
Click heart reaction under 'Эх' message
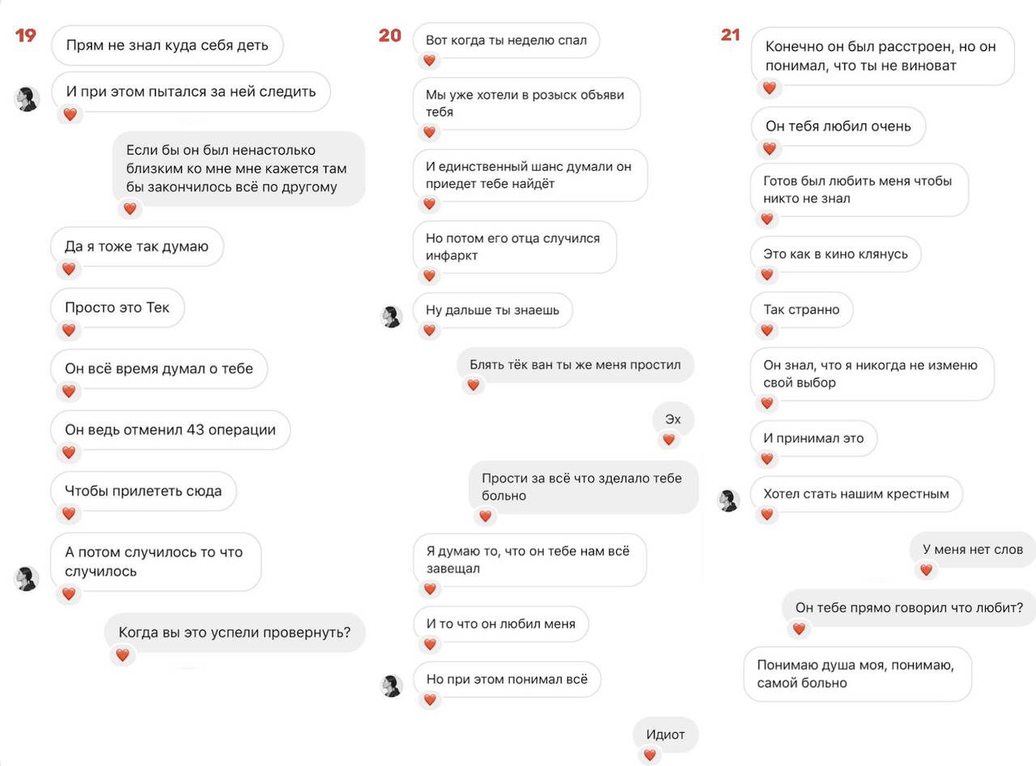(x=669, y=440)
